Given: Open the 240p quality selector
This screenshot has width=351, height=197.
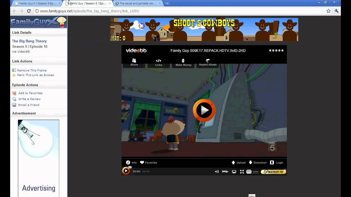Looking at the screenshot, I should coord(225,172).
